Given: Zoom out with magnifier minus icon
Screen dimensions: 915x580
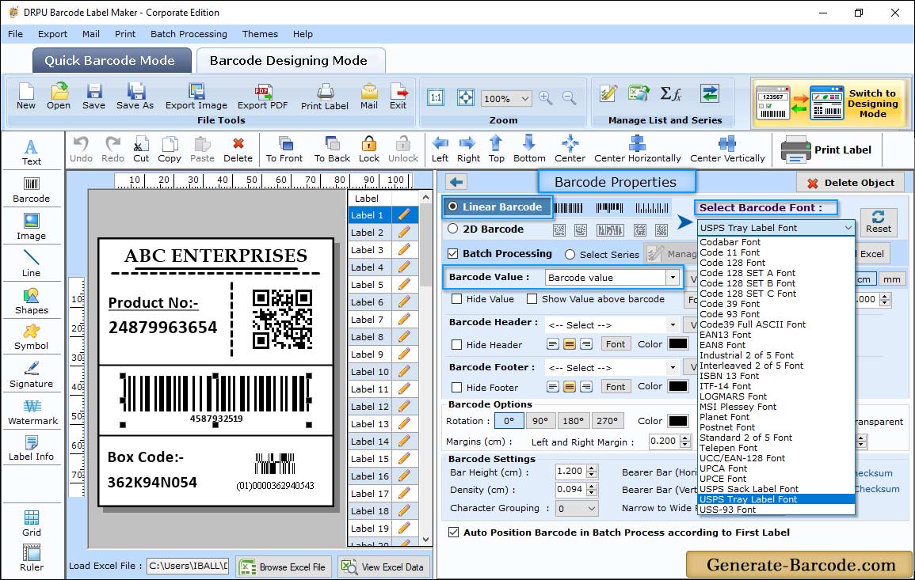Looking at the screenshot, I should coord(569,98).
